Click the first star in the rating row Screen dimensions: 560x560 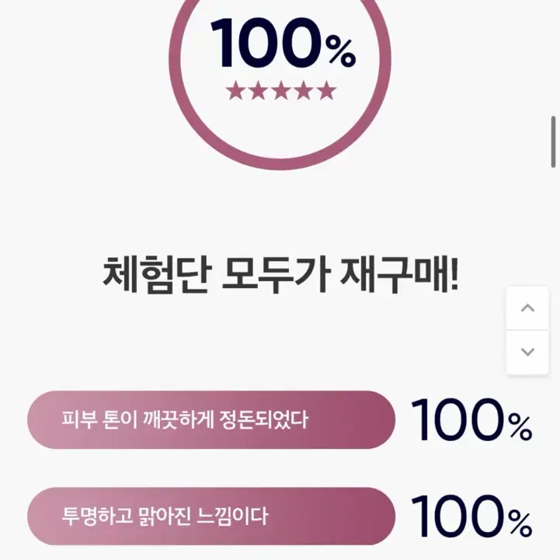coord(235,90)
